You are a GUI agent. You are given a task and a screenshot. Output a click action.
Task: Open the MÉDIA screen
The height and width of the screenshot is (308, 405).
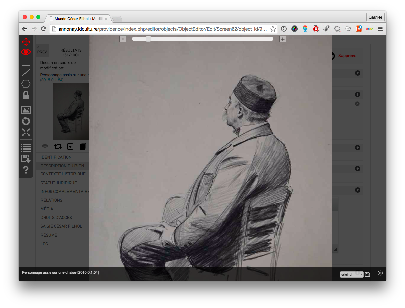(47, 209)
